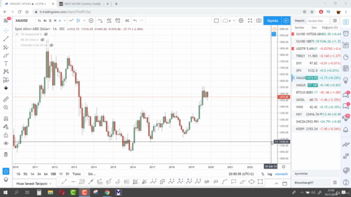The image size is (351, 197).
Task: Switch to 4s timeframe
Action: point(45,21)
